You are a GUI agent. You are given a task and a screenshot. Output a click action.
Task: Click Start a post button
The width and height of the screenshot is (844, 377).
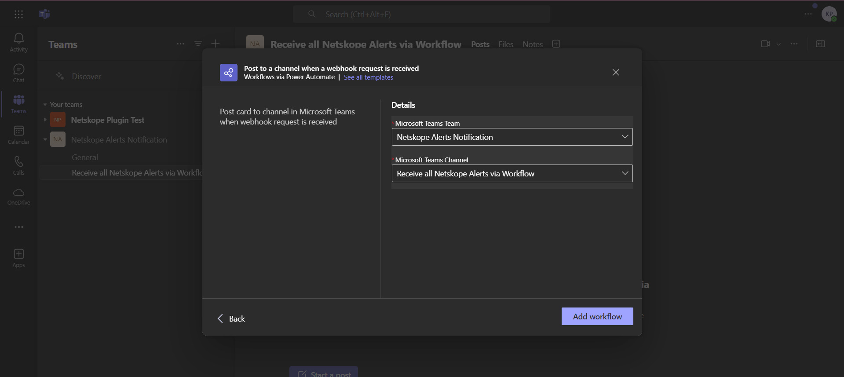click(324, 372)
